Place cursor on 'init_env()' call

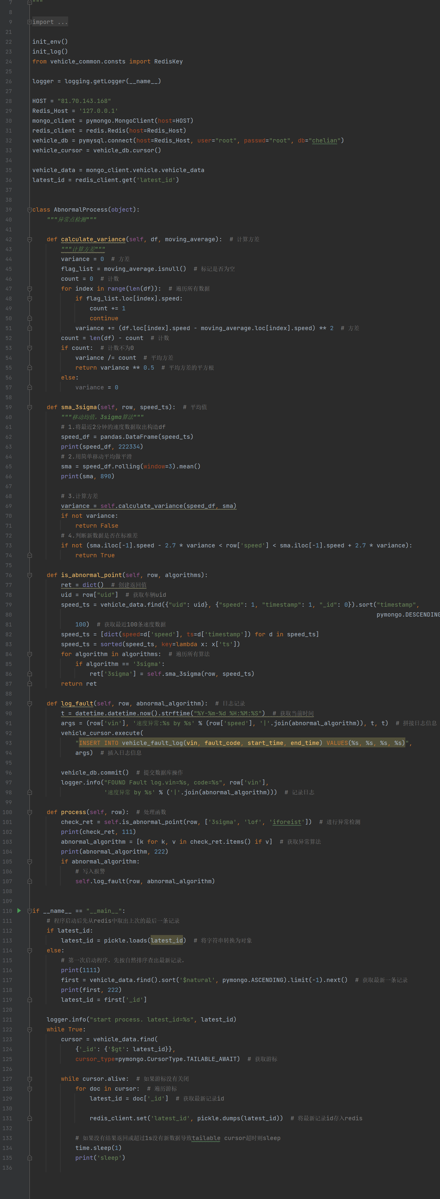(50, 42)
